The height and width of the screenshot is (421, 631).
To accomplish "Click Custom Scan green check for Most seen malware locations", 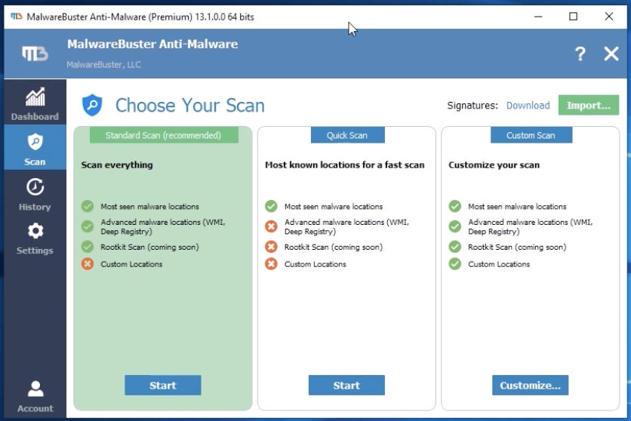I will (x=455, y=206).
